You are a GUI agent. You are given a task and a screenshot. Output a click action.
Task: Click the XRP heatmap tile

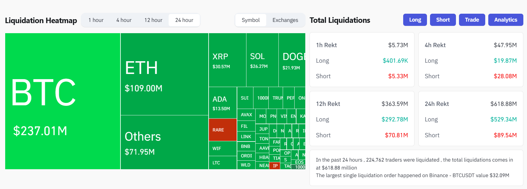[227, 60]
